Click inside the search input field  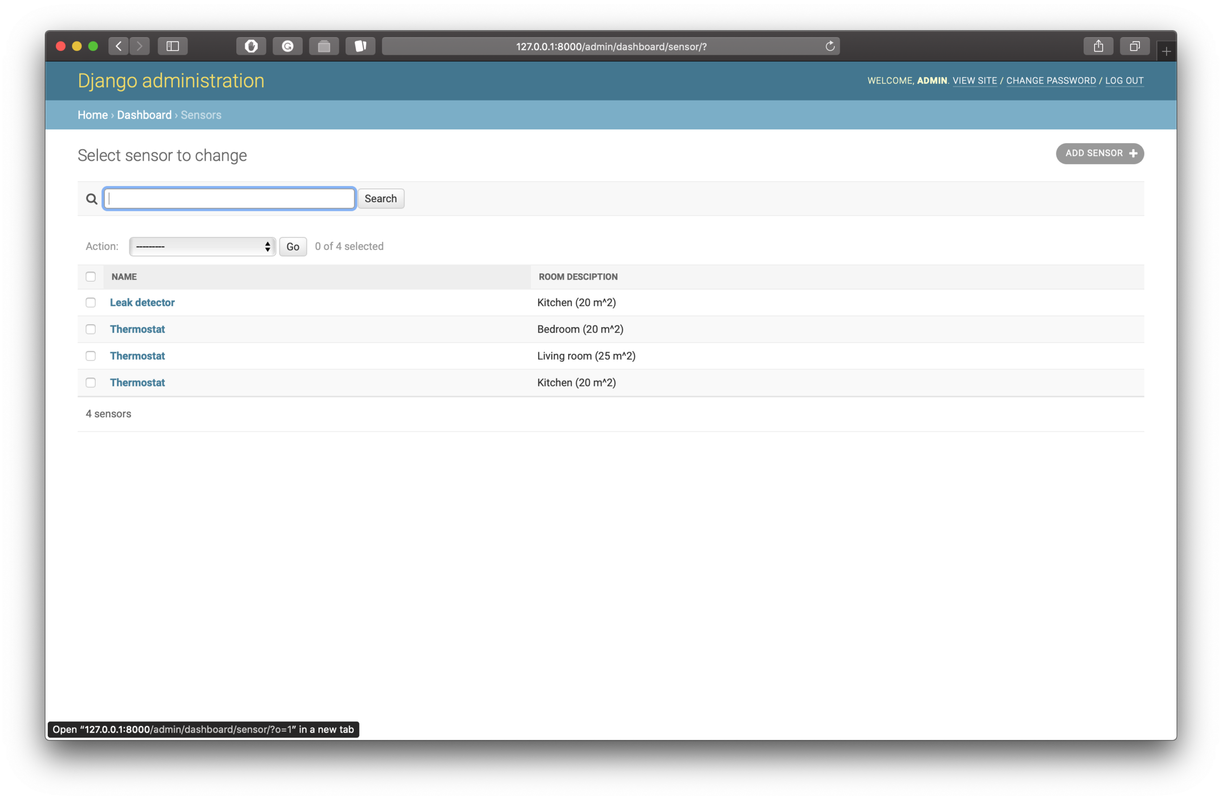pyautogui.click(x=229, y=198)
